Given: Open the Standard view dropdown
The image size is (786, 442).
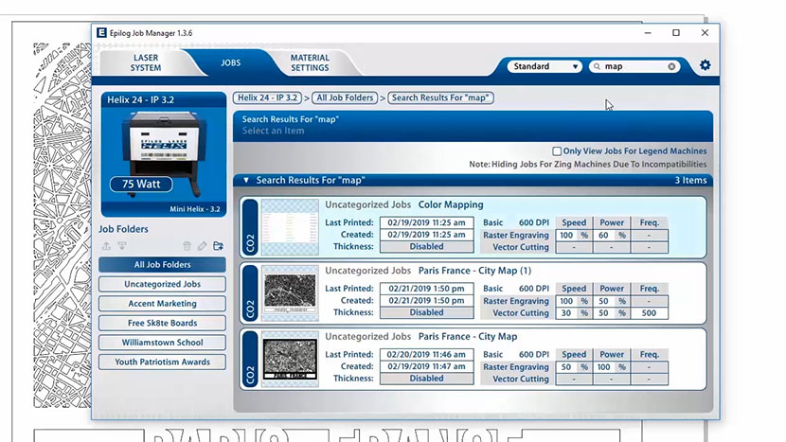Looking at the screenshot, I should pos(545,66).
